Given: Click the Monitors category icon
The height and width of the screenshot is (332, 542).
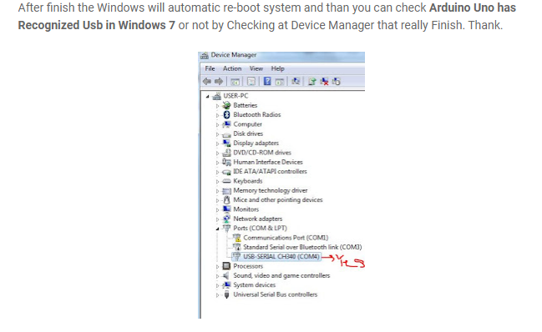Looking at the screenshot, I should click(227, 209).
